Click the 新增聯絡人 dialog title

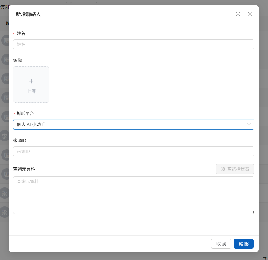pos(28,14)
